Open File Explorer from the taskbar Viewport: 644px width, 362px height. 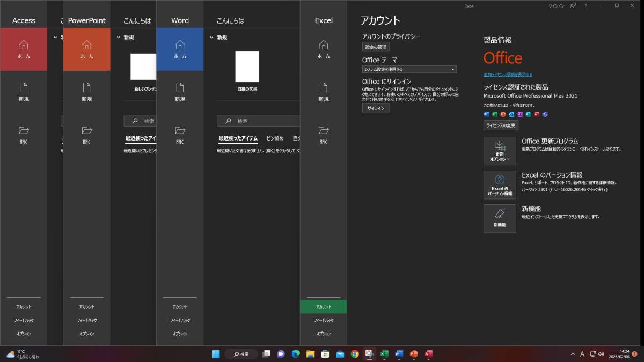(310, 354)
